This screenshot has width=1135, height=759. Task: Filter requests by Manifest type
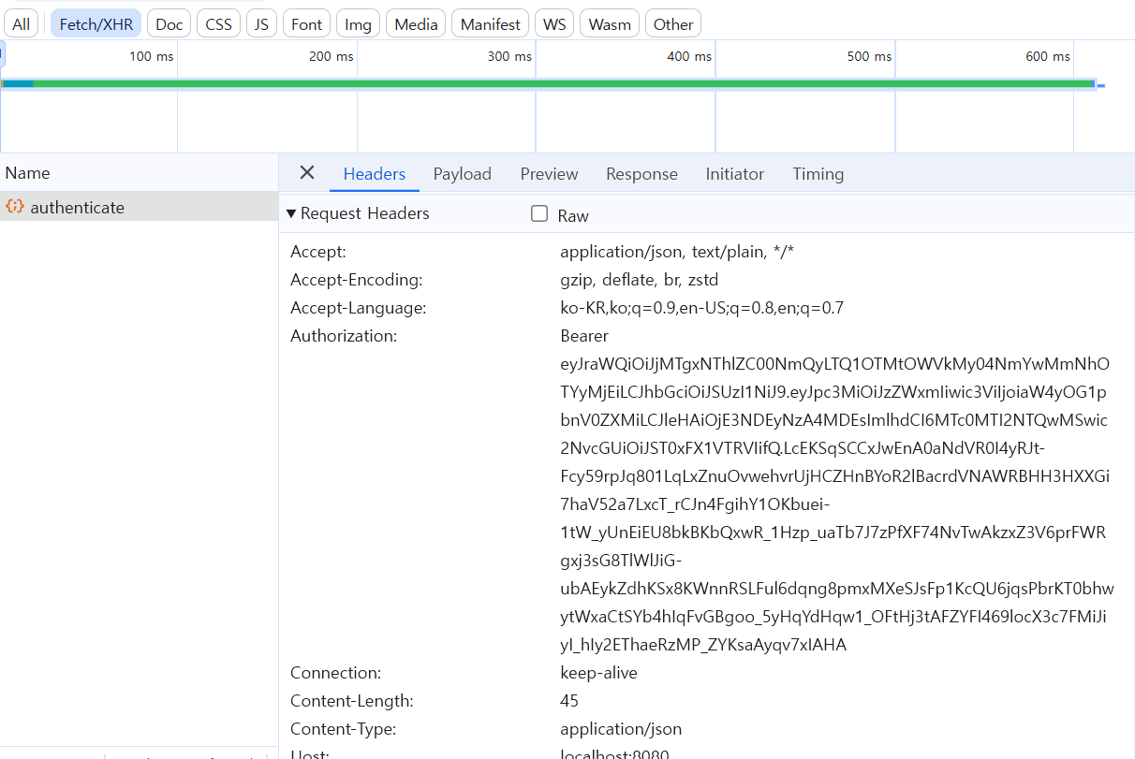490,24
